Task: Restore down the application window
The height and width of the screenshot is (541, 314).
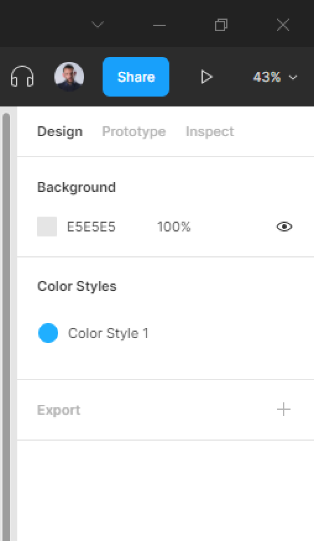Action: (221, 25)
